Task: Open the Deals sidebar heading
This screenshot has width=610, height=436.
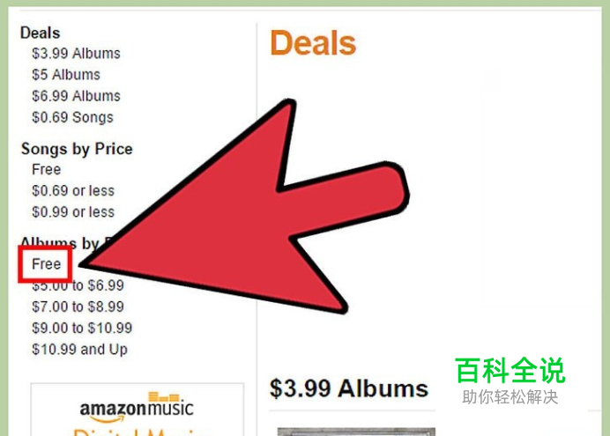Action: point(40,33)
